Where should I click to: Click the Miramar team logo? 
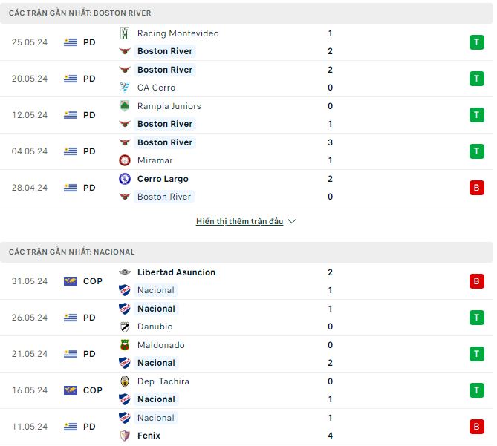tap(125, 160)
